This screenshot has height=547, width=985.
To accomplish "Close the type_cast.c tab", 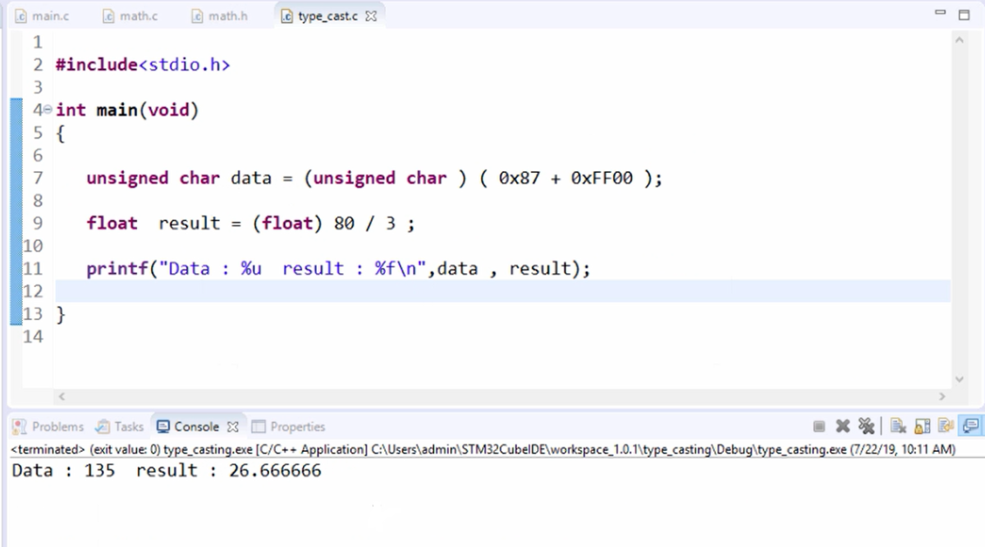I will click(x=369, y=14).
